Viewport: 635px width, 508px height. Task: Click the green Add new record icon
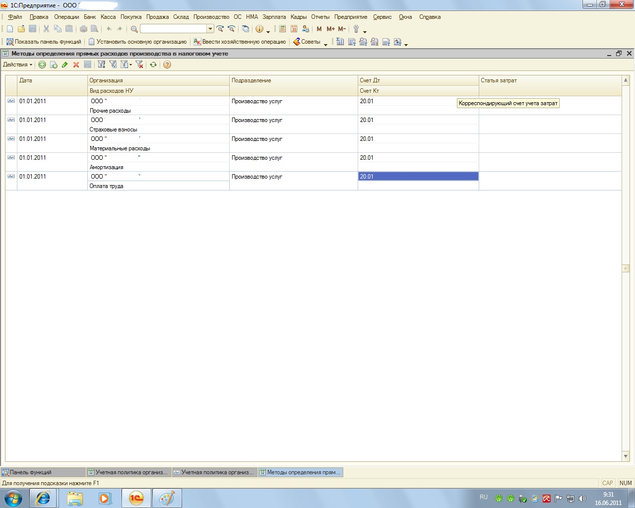pyautogui.click(x=42, y=64)
